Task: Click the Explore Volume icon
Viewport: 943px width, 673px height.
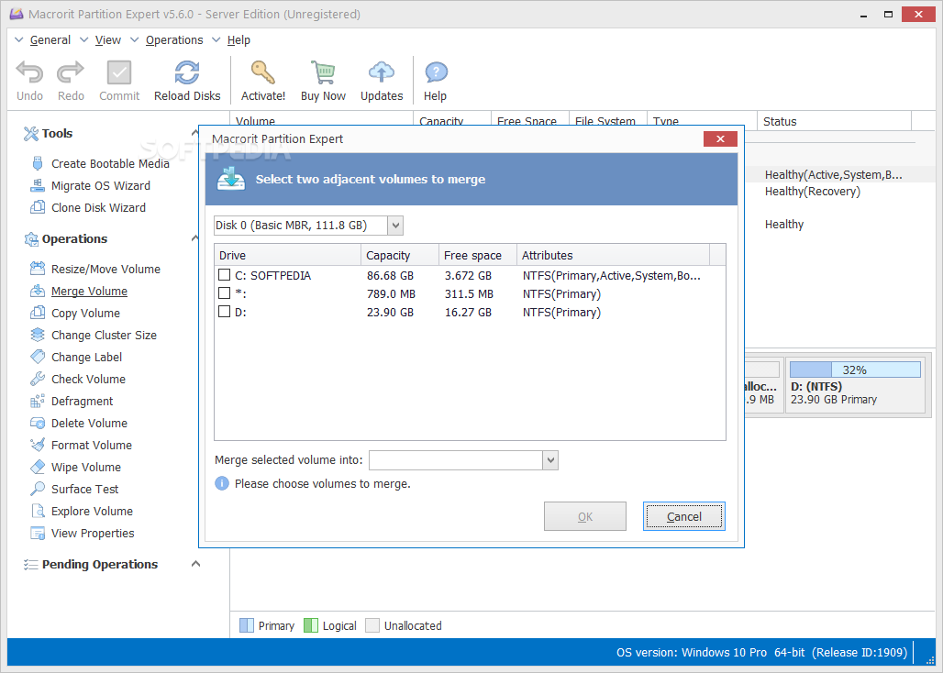Action: pyautogui.click(x=38, y=511)
